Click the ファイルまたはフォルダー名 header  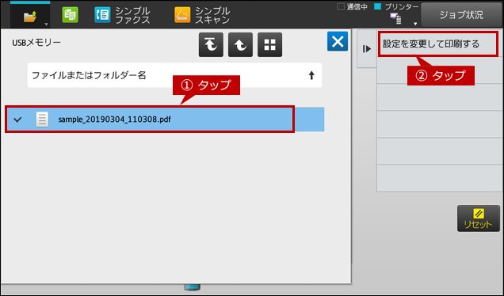coord(174,75)
